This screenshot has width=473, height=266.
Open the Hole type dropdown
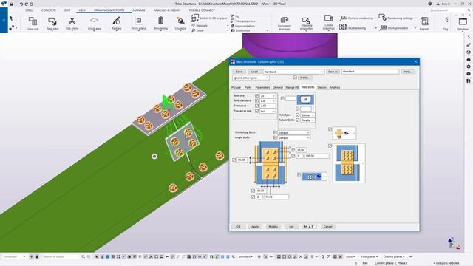click(x=307, y=115)
